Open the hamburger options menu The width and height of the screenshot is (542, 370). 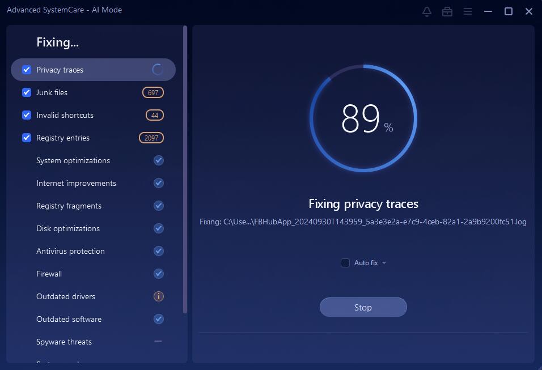(468, 11)
